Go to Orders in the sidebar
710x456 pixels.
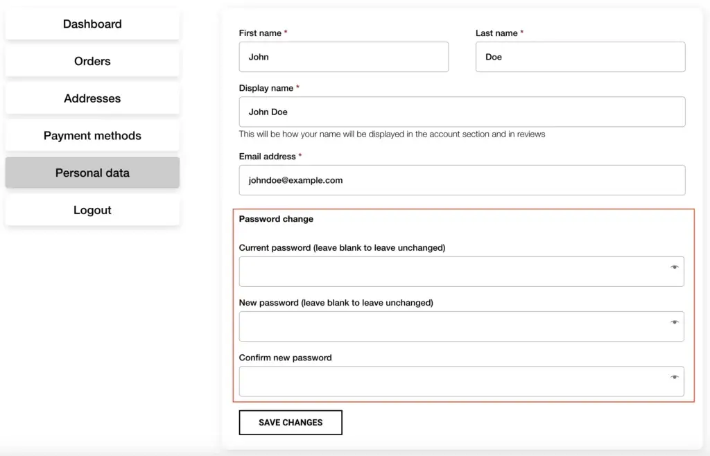[92, 61]
